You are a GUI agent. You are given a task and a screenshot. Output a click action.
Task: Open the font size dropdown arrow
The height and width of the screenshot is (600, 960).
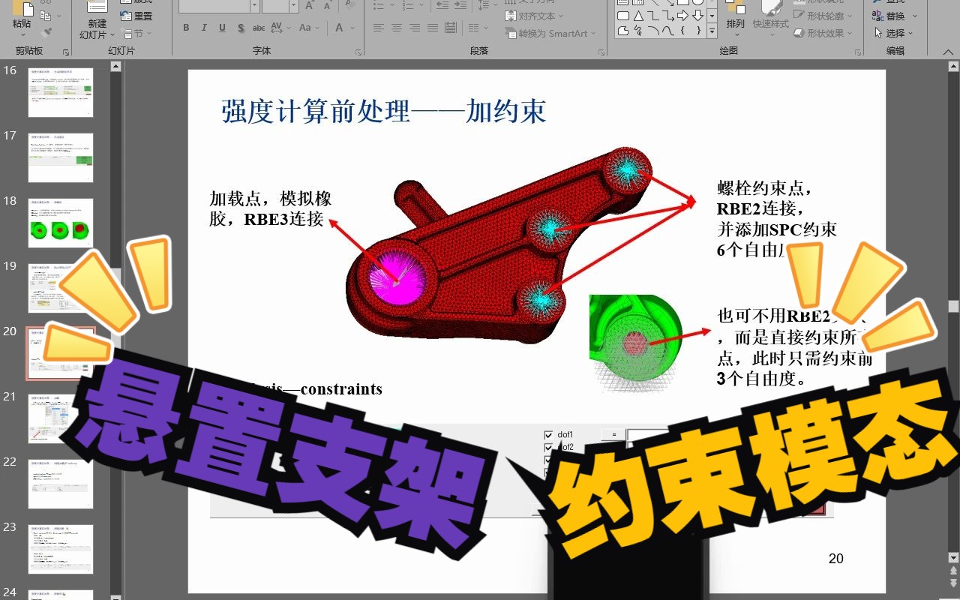(x=295, y=5)
